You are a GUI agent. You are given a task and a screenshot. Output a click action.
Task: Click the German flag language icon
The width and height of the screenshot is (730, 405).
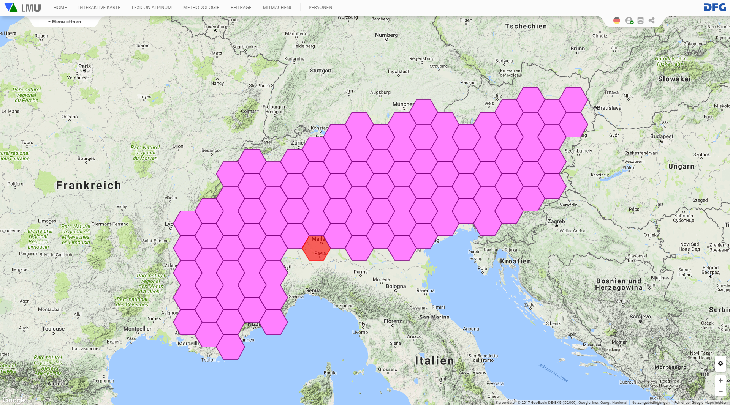616,20
